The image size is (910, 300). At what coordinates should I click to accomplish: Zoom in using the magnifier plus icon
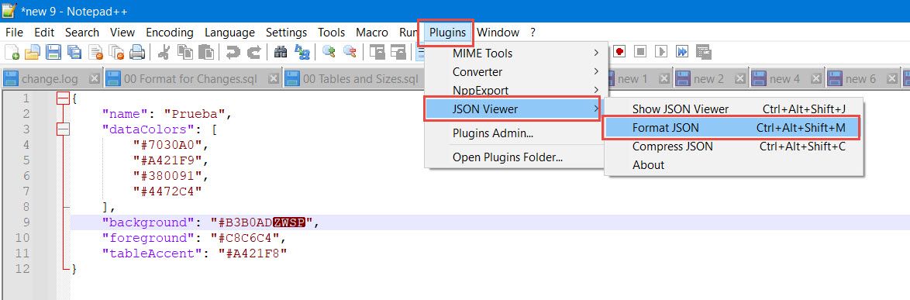[x=329, y=52]
